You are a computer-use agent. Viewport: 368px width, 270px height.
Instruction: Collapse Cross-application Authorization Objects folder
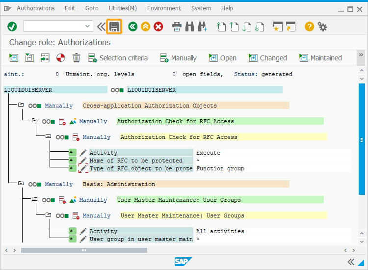tap(21, 105)
